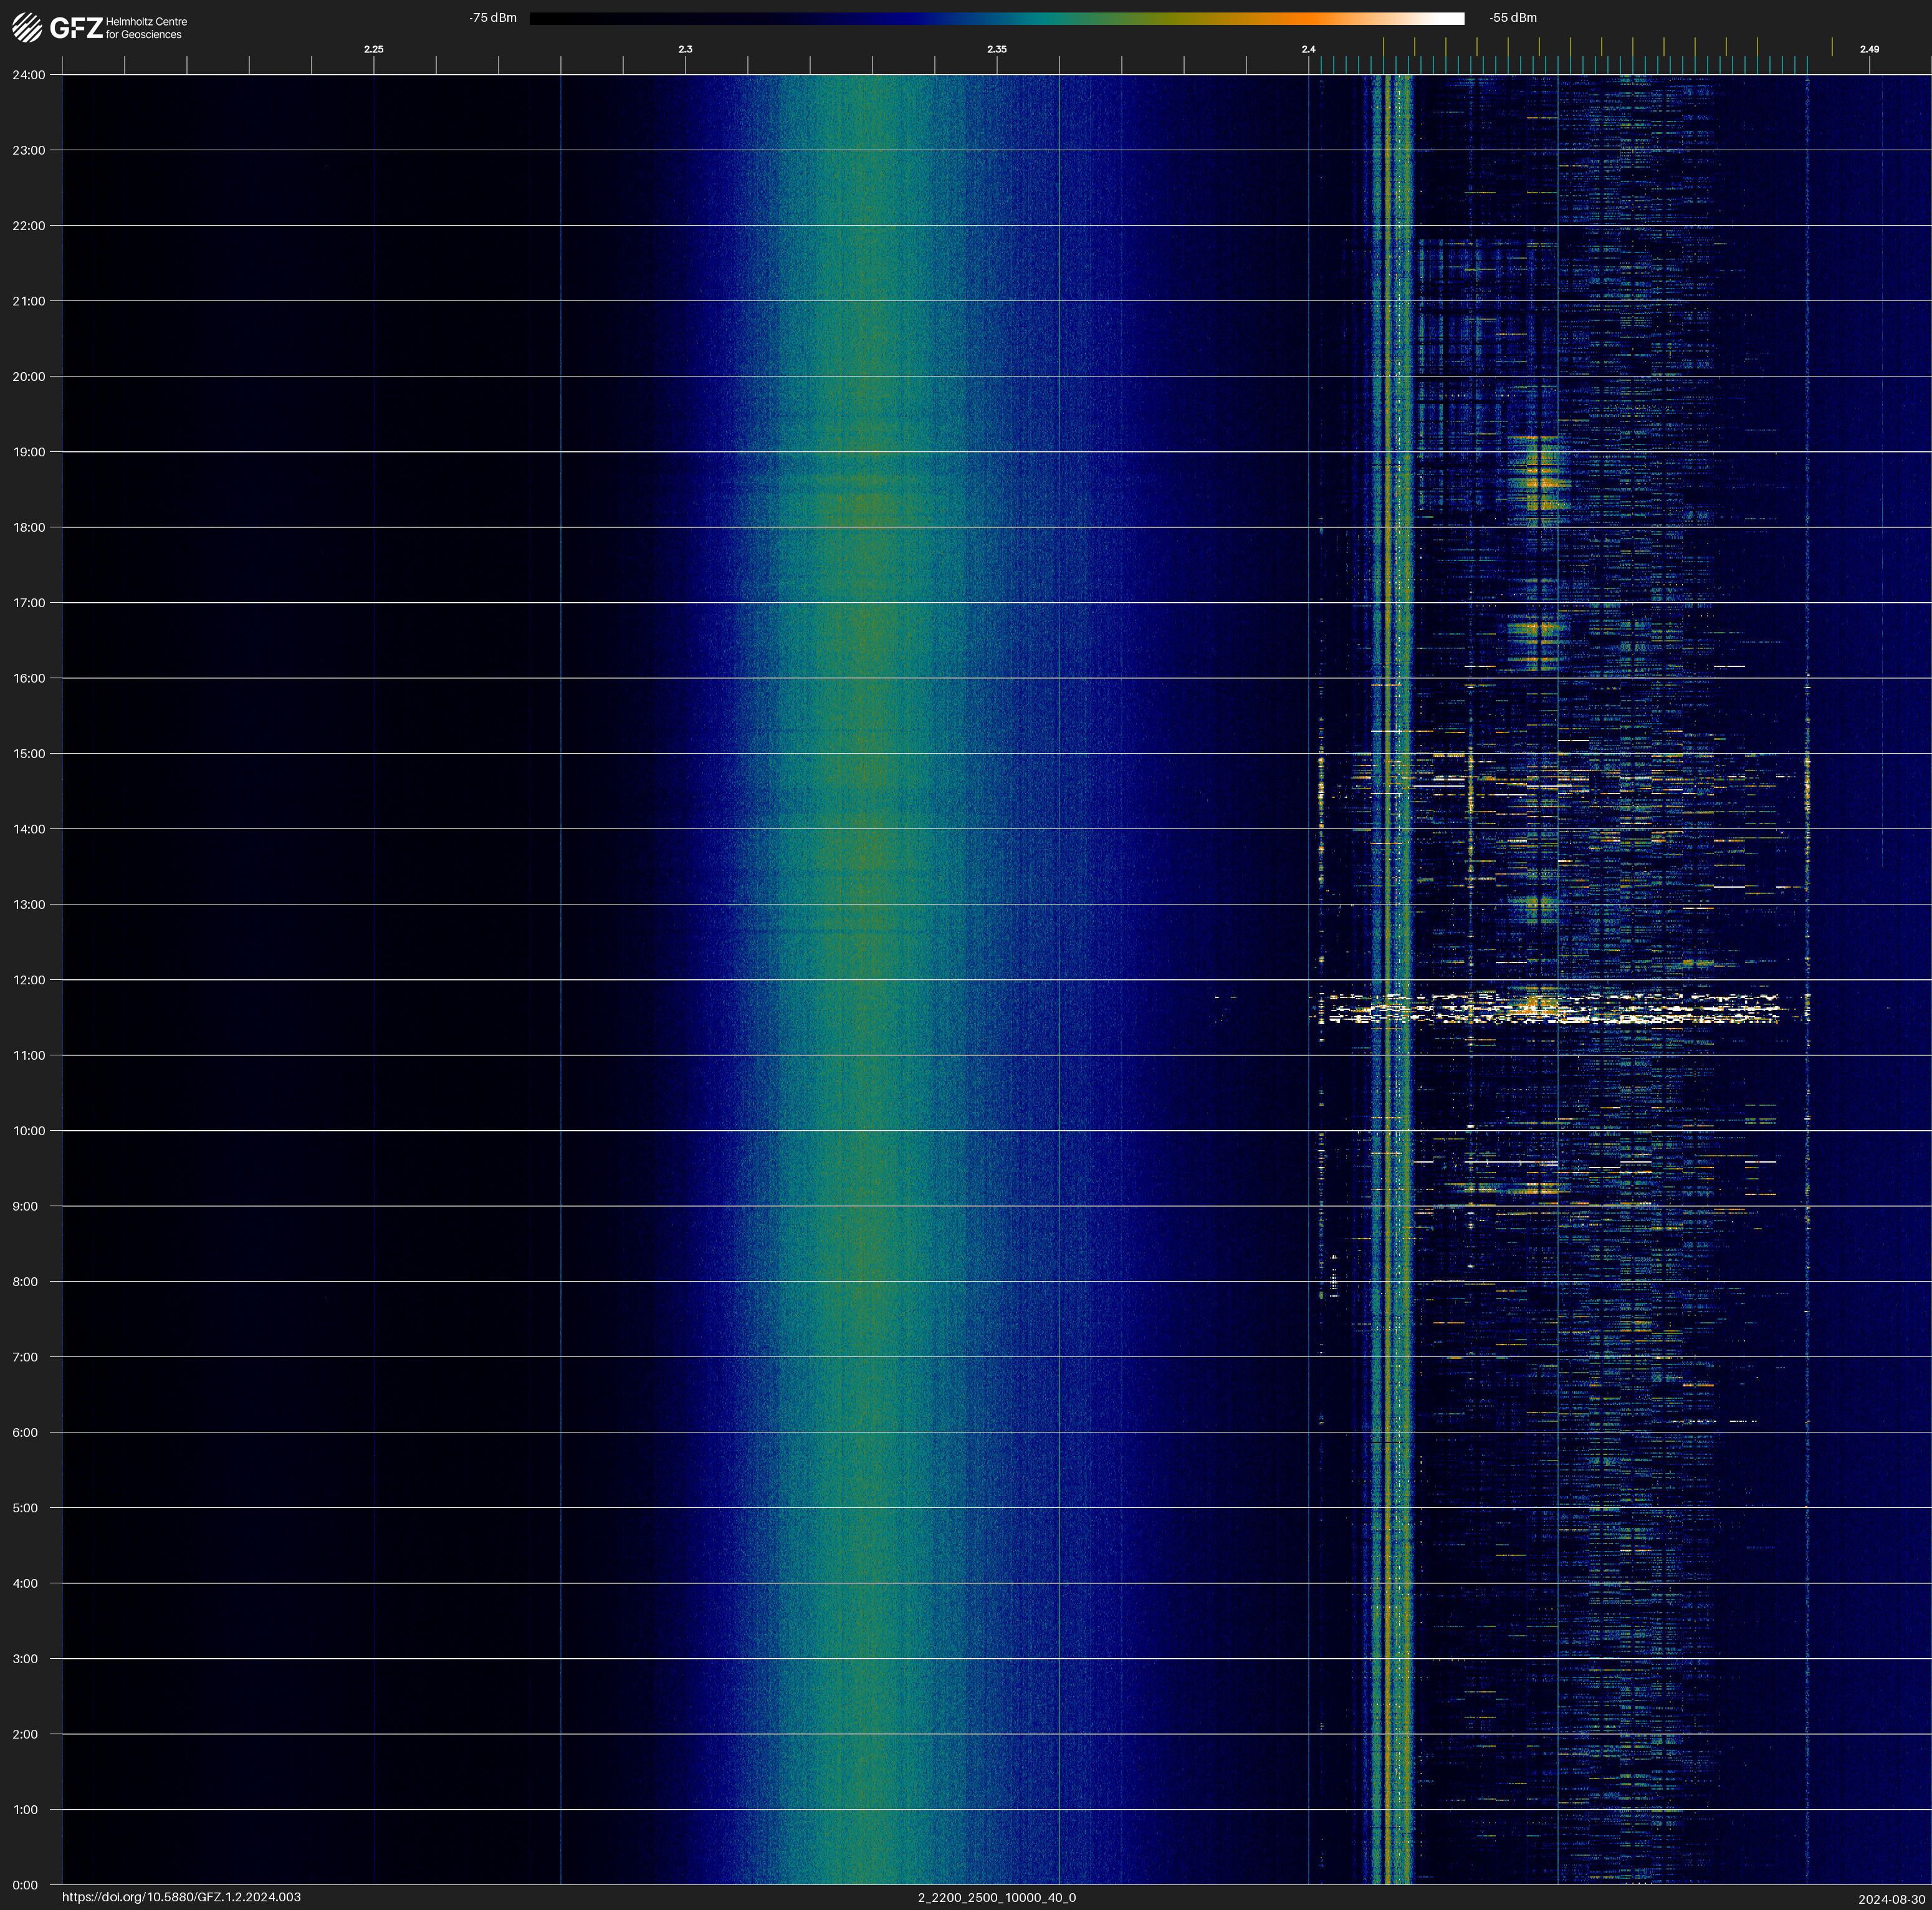Click the 0:00 time axis label
Image resolution: width=1932 pixels, height=1910 pixels.
tap(25, 1885)
